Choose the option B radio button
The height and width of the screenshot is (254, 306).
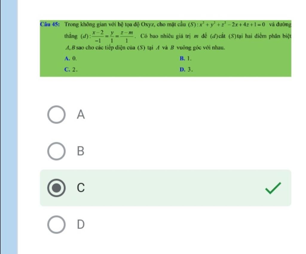[x=56, y=151]
